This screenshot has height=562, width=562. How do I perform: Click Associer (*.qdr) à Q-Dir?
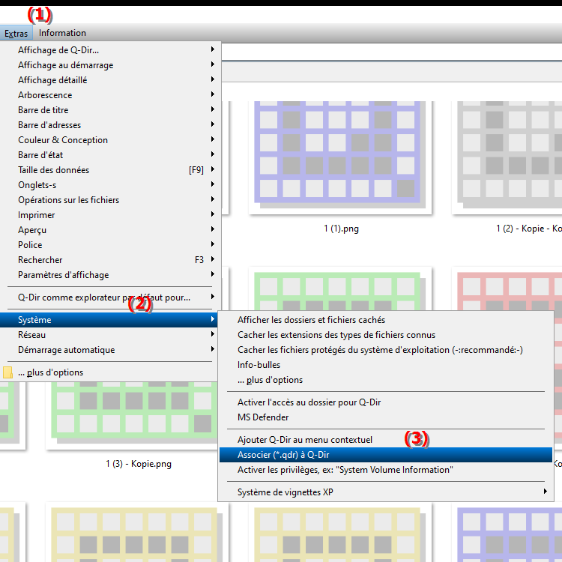pyautogui.click(x=386, y=455)
